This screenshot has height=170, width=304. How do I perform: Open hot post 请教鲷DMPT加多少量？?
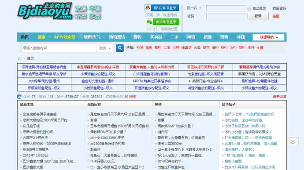pos(175,126)
